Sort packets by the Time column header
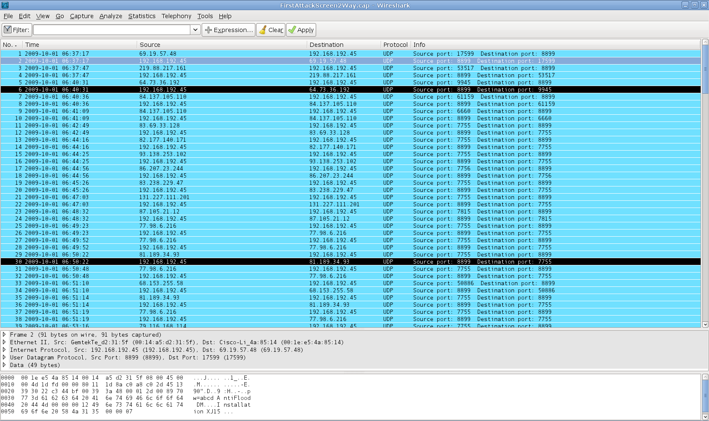 80,45
